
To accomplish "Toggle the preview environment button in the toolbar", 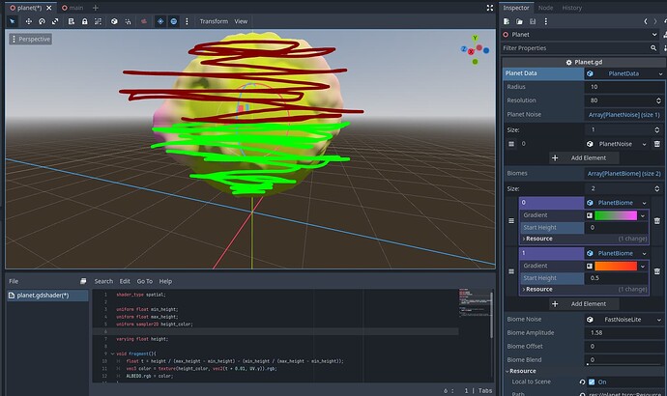I will click(174, 20).
